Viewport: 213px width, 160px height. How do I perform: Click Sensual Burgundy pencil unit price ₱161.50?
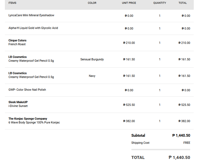(x=129, y=60)
